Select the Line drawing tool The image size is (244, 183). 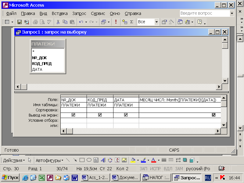(x=68, y=160)
